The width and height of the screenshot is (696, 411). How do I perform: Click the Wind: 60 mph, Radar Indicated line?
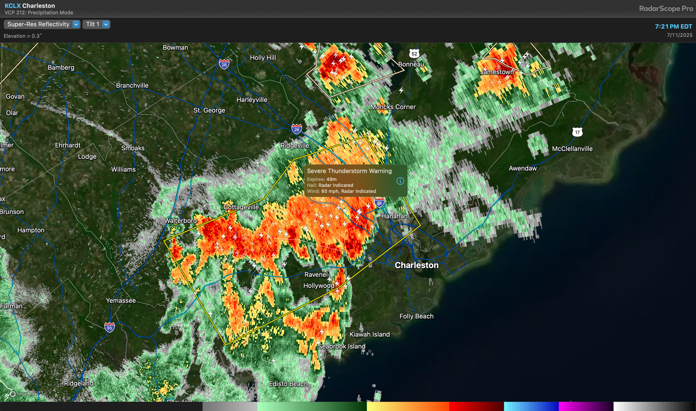click(341, 191)
